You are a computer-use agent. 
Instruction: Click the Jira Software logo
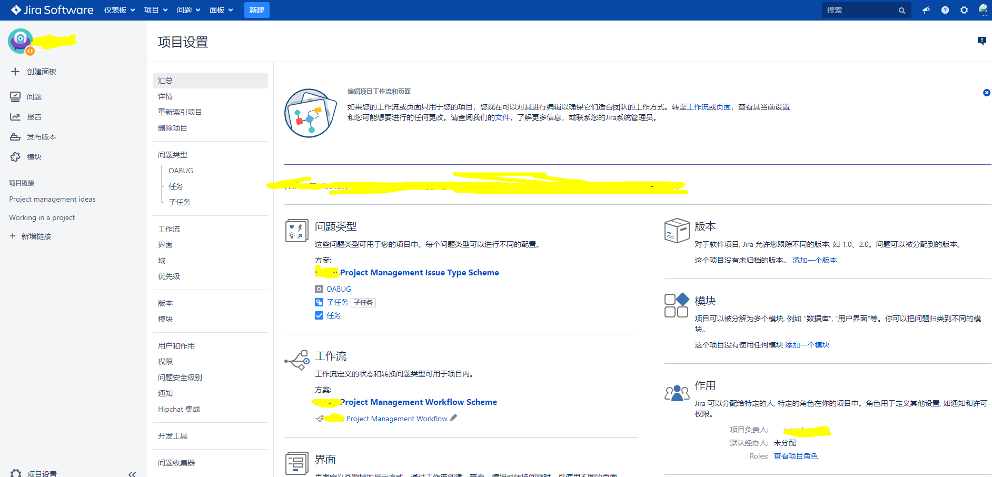(51, 9)
